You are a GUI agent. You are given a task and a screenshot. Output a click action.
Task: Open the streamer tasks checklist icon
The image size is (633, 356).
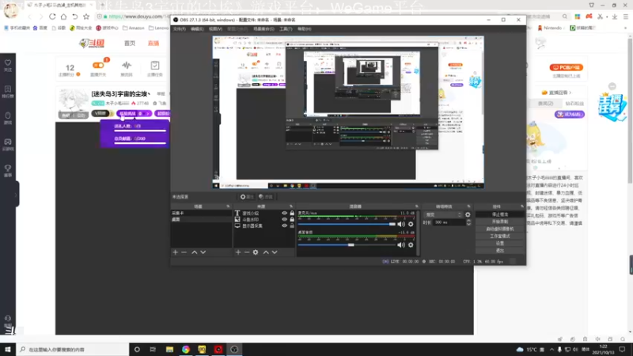tap(154, 68)
